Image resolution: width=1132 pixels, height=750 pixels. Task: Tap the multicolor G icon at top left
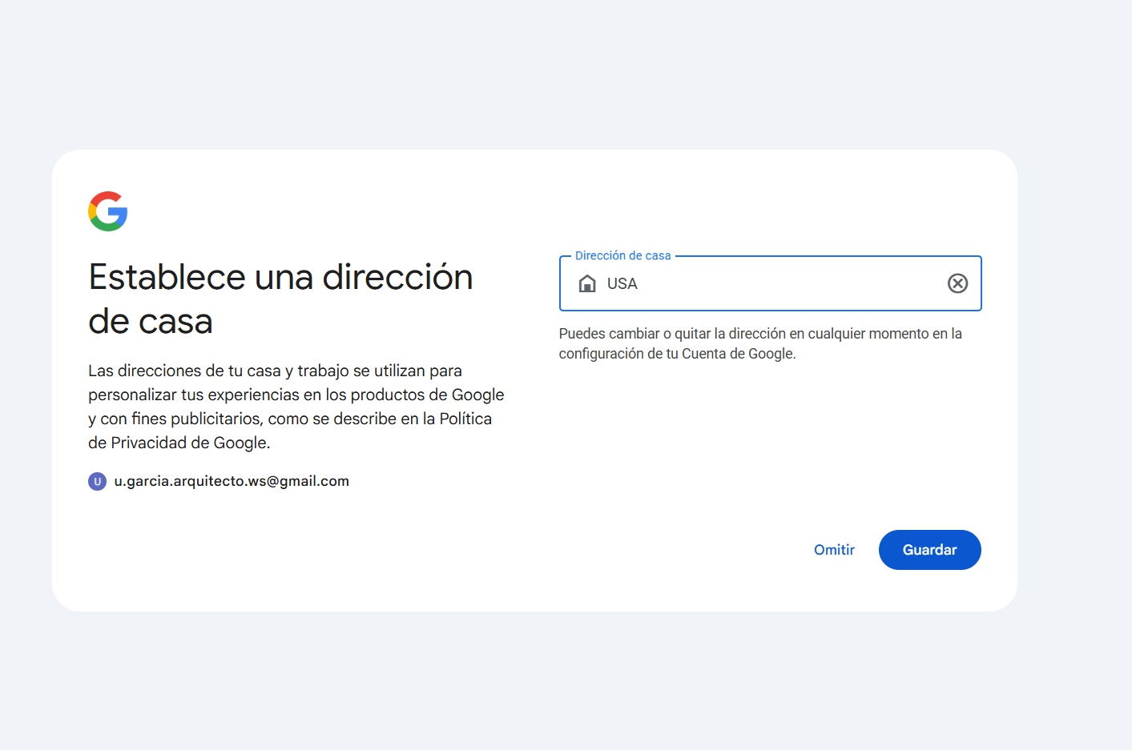[x=108, y=211]
